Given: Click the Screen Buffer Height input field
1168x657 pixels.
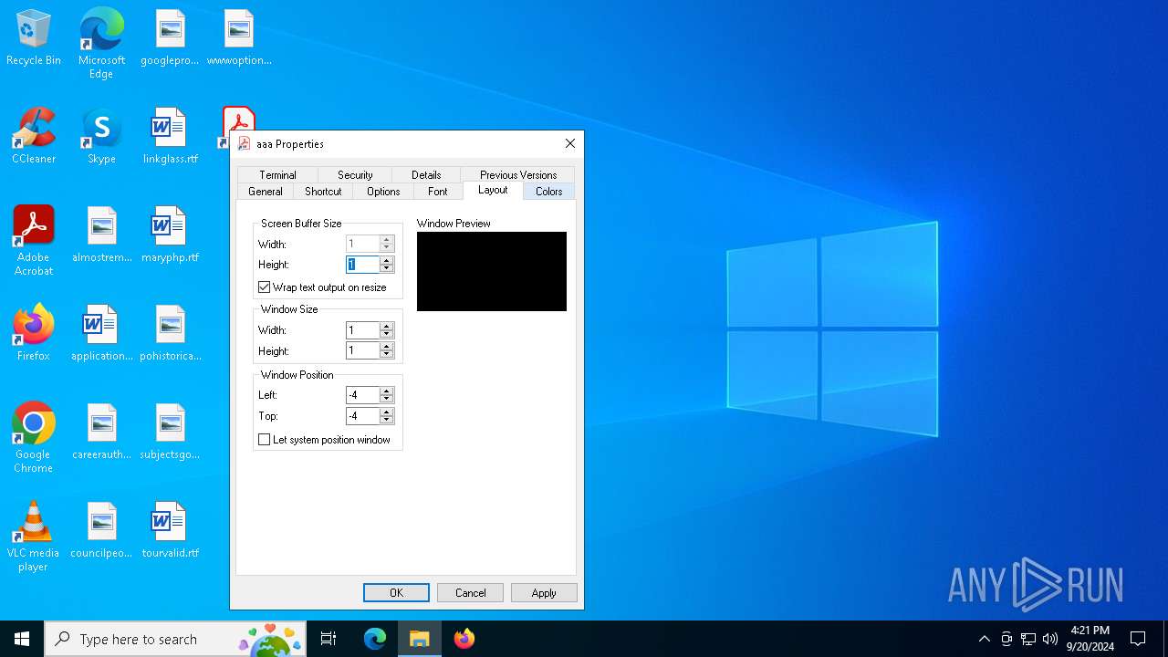Looking at the screenshot, I should pos(363,265).
